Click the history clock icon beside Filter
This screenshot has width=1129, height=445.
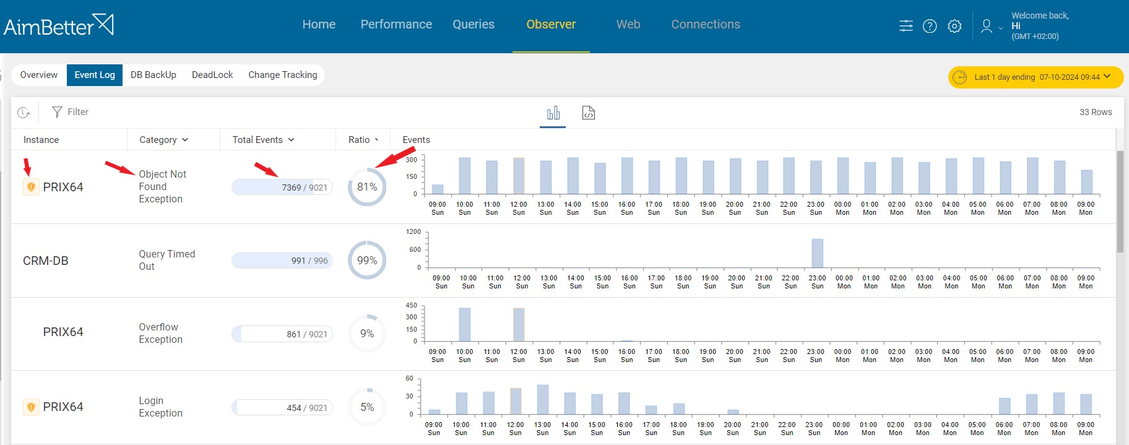pos(24,113)
